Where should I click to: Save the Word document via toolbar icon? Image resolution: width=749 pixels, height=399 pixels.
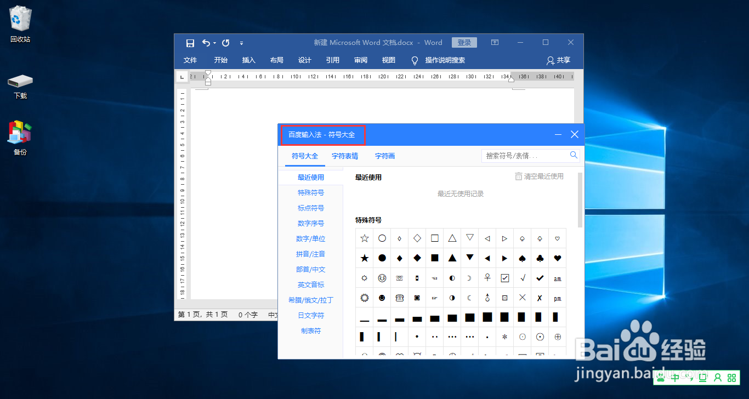[190, 43]
